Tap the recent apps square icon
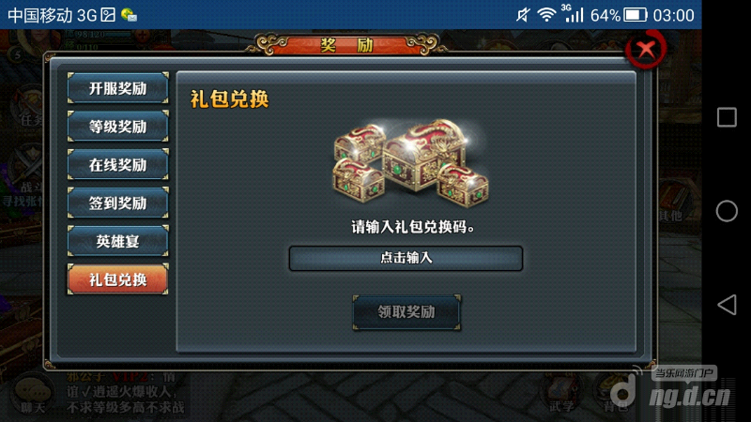 (x=727, y=116)
